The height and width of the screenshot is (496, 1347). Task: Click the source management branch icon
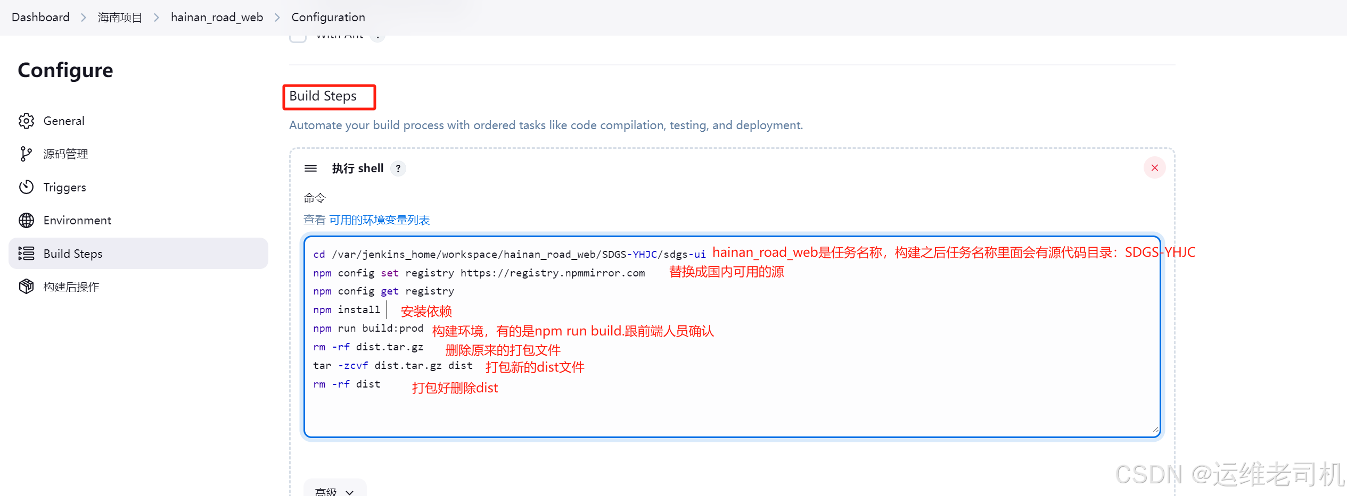[x=26, y=154]
